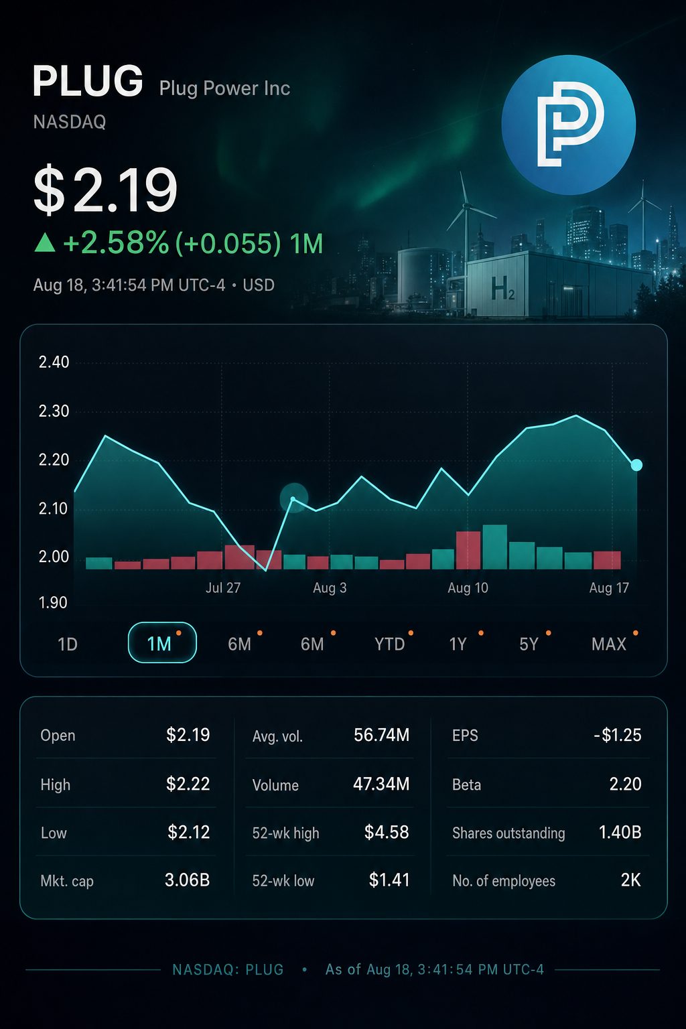Click the High value $2.22
This screenshot has height=1029, width=686.
[x=188, y=784]
